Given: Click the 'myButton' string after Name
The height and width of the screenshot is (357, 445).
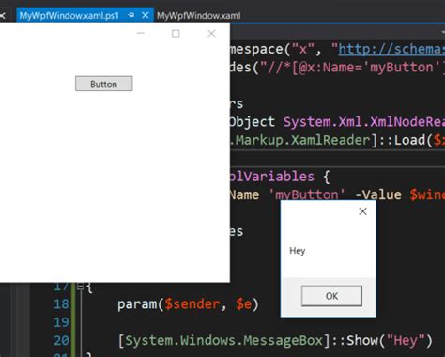Looking at the screenshot, I should click(307, 194).
